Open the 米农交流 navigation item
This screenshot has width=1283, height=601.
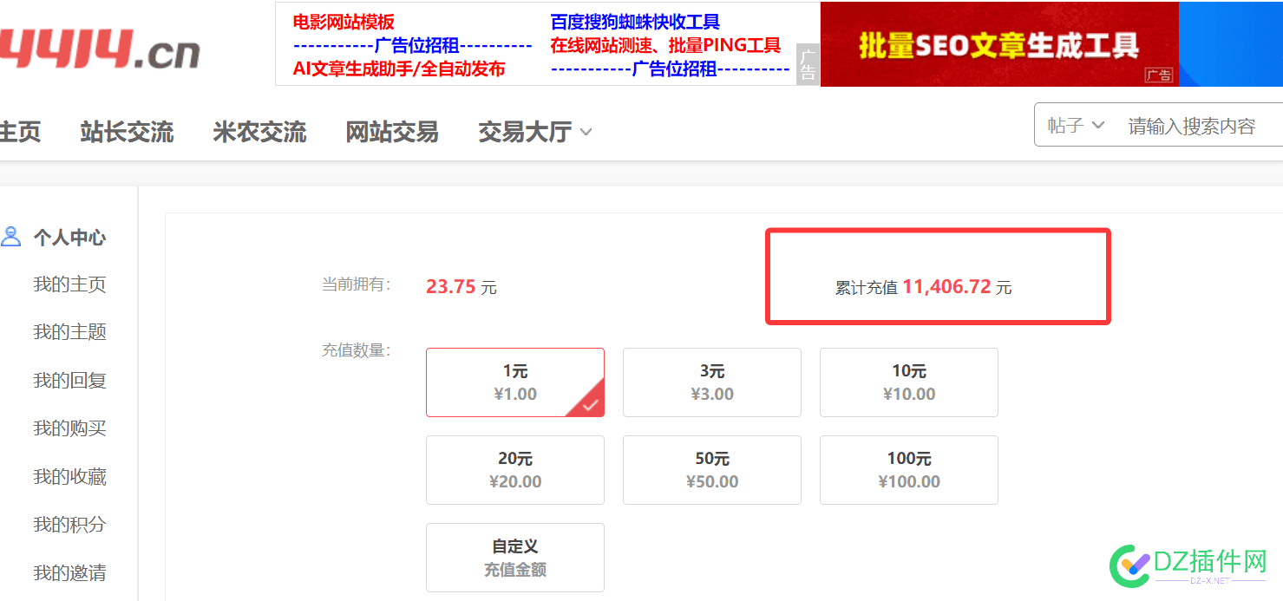coord(259,132)
